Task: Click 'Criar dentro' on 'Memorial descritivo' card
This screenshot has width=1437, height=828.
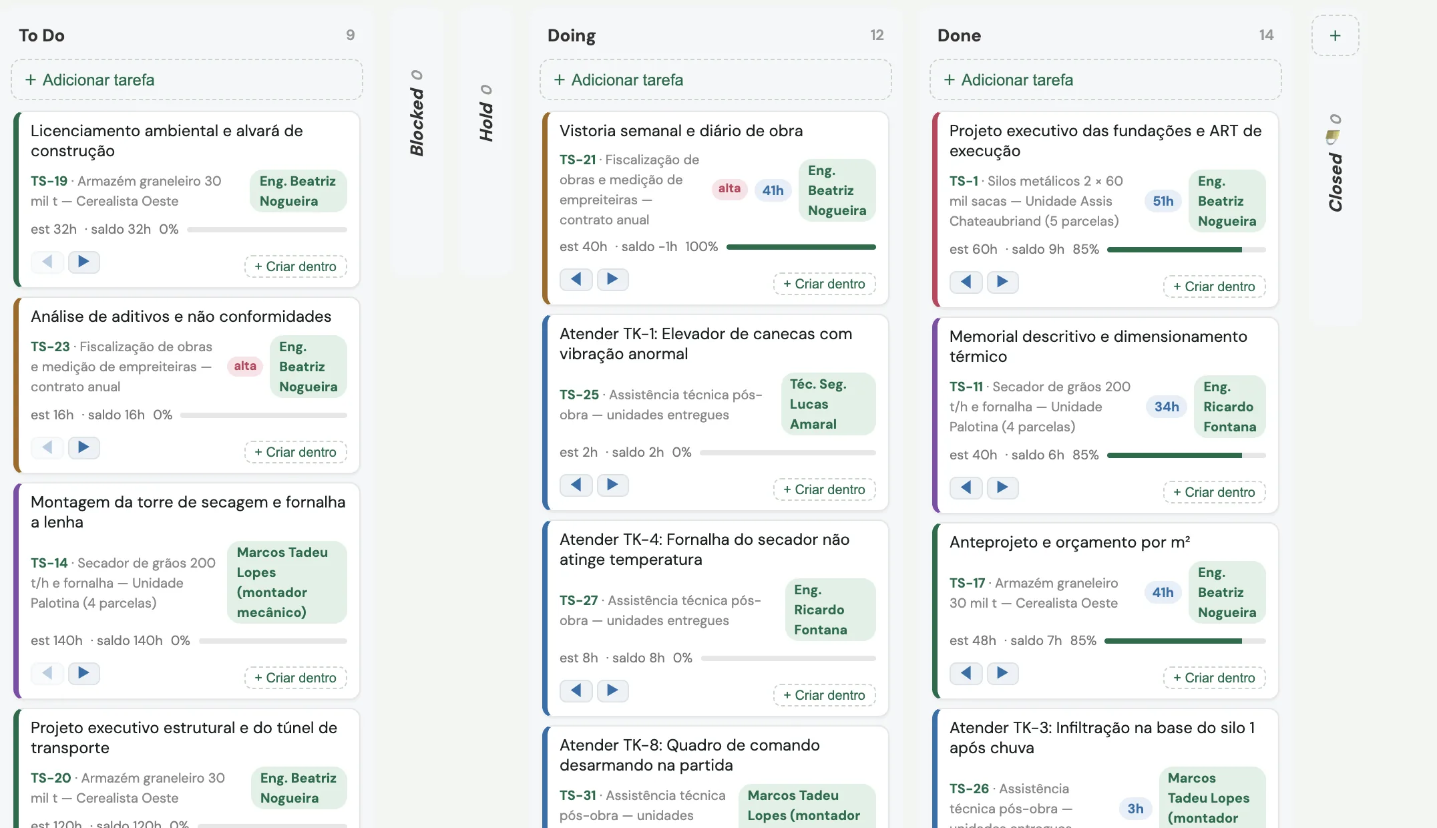Action: pyautogui.click(x=1215, y=492)
